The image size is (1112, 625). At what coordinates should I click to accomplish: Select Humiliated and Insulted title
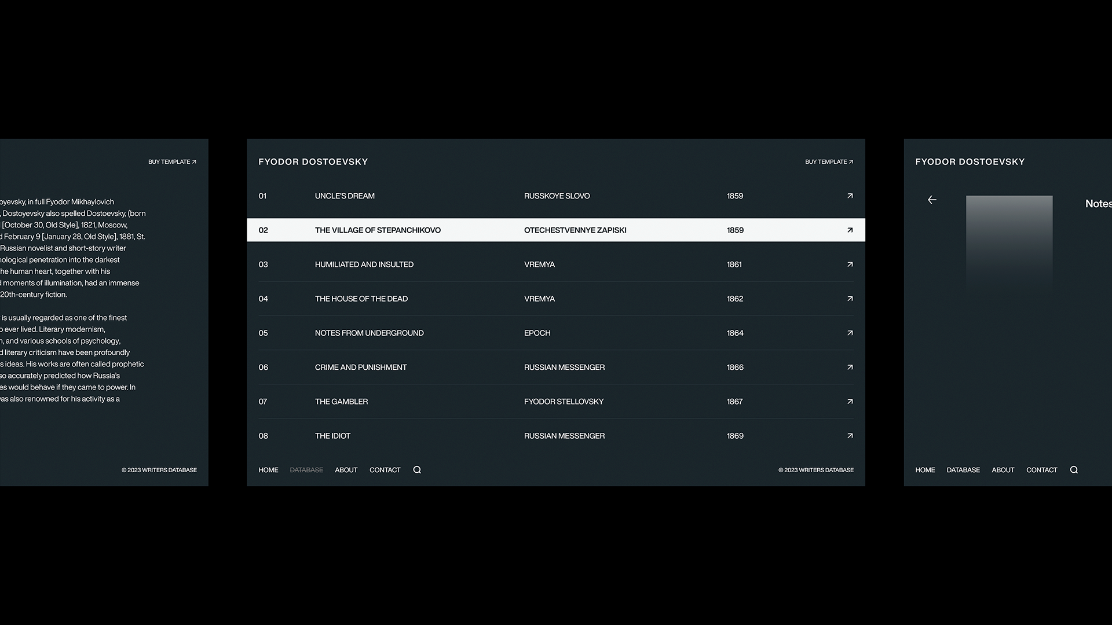coord(364,264)
